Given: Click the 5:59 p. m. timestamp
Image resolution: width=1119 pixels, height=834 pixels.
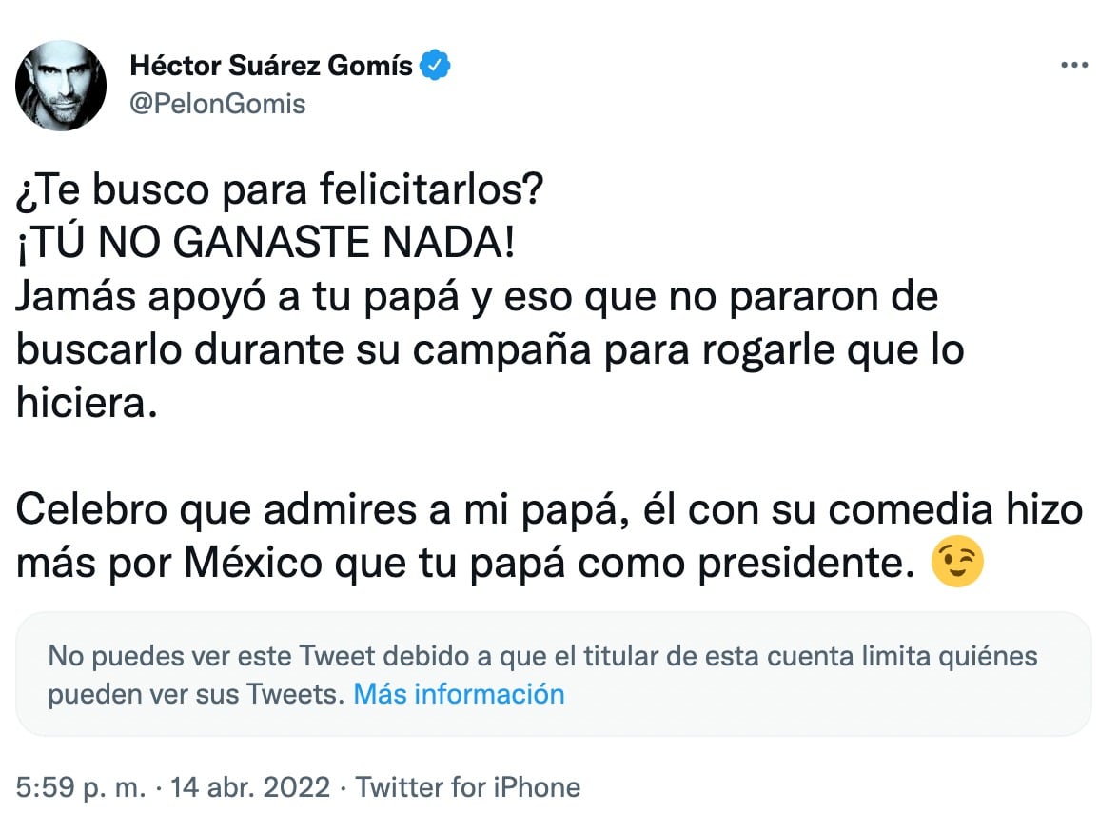Looking at the screenshot, I should [x=81, y=787].
